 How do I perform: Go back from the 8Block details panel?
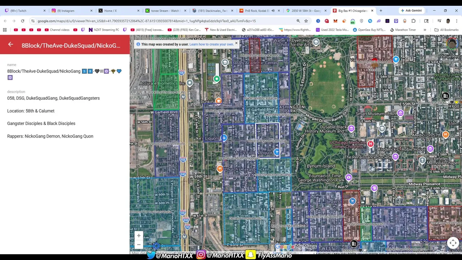10,44
